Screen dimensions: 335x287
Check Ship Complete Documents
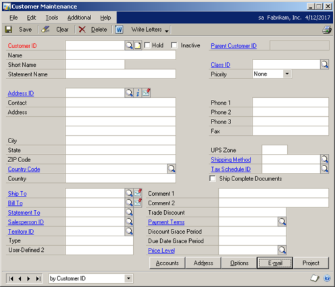coord(212,178)
